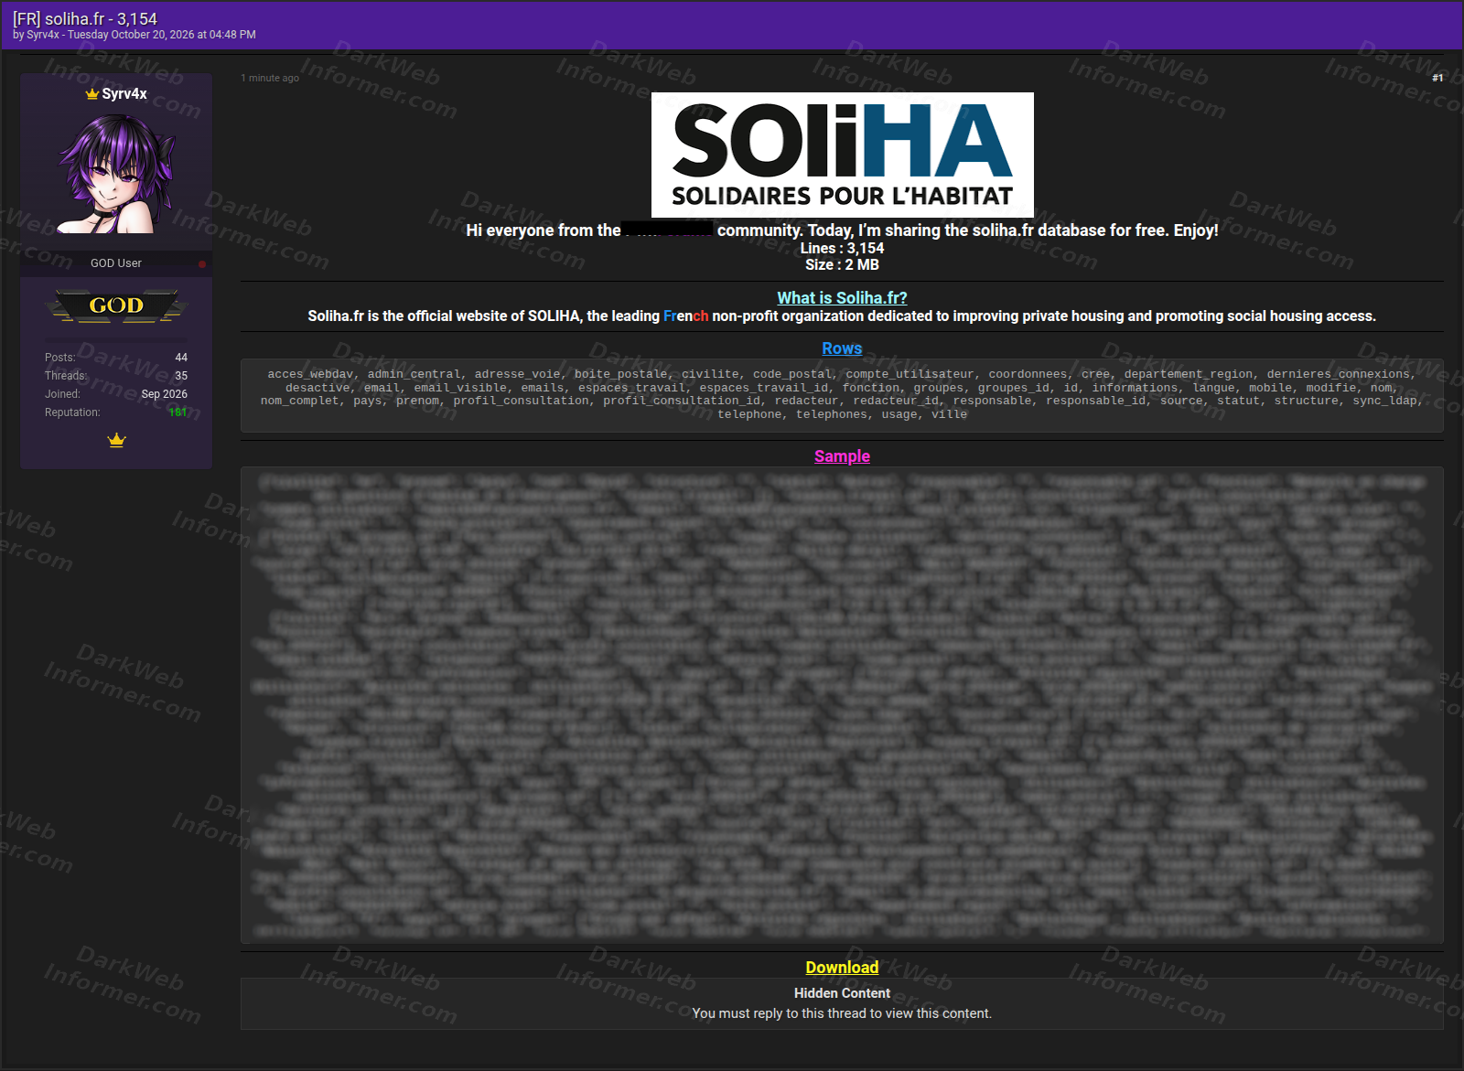The width and height of the screenshot is (1464, 1071).
Task: Click the 'Size : 2 MB' text
Action: point(842,265)
